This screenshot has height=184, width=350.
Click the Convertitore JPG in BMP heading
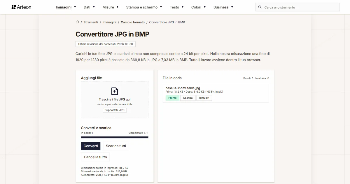[112, 34]
